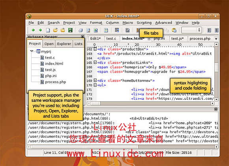Click the green Back arrow toolbar icon

33,30
